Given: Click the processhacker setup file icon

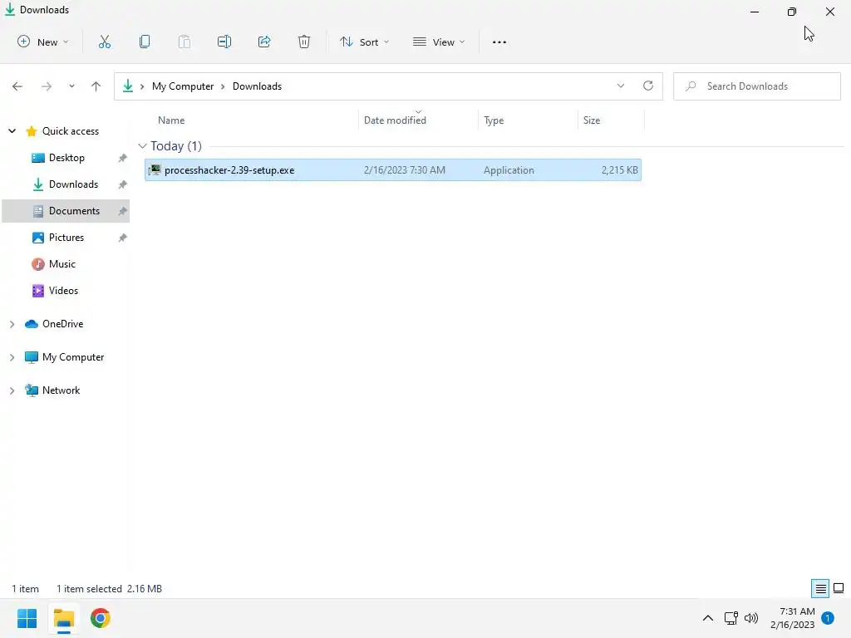Looking at the screenshot, I should 155,169.
